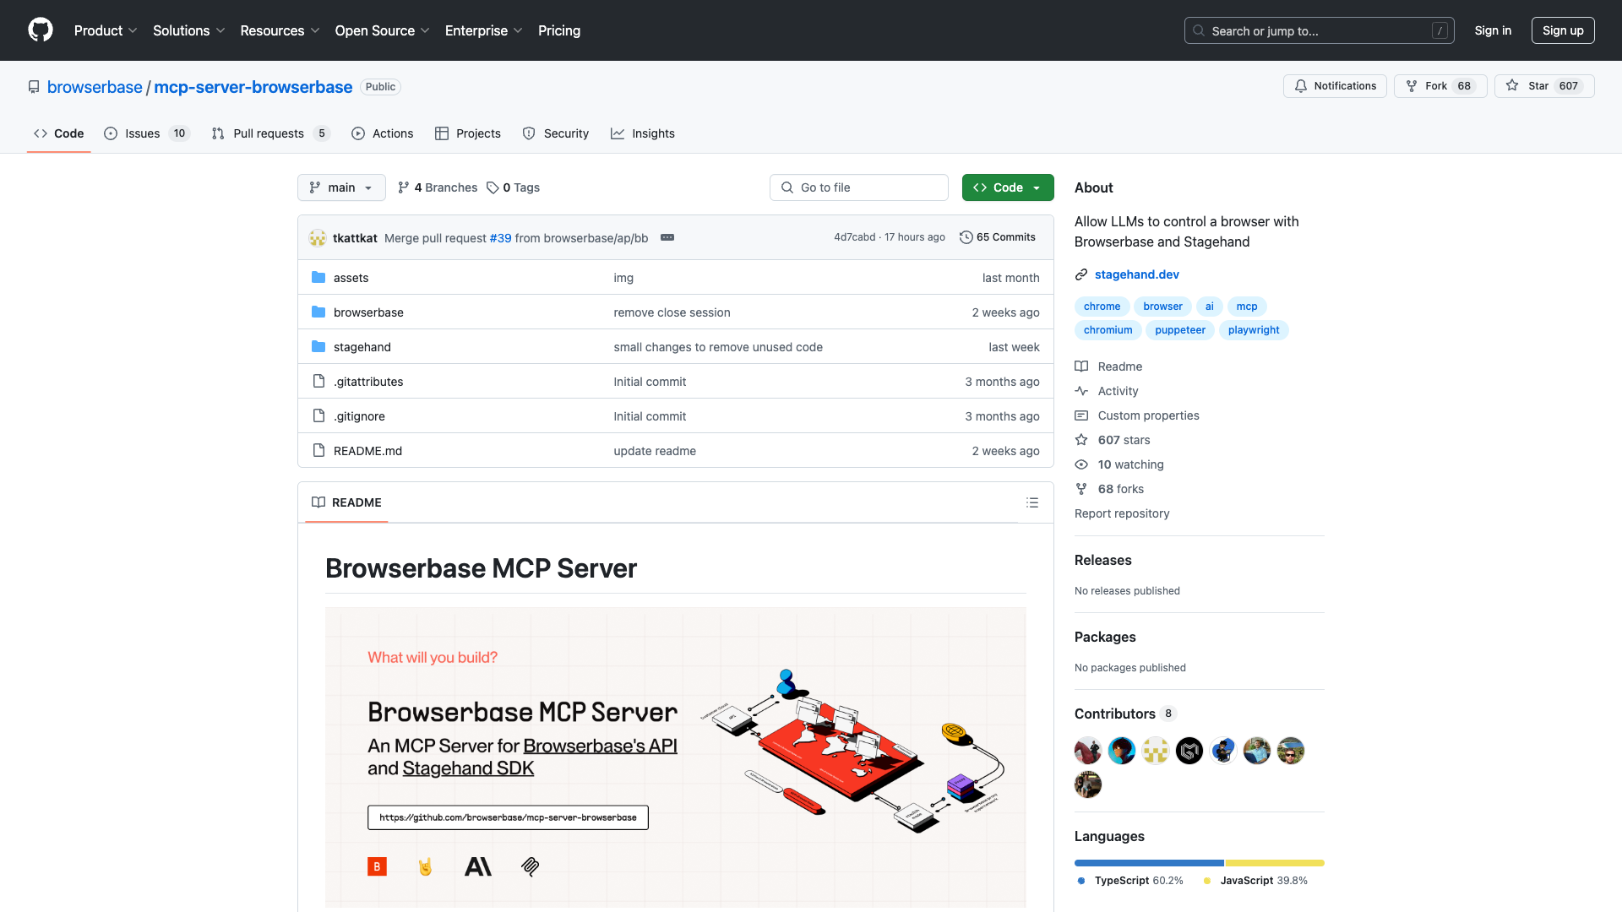Open the main branch selector

pos(341,187)
